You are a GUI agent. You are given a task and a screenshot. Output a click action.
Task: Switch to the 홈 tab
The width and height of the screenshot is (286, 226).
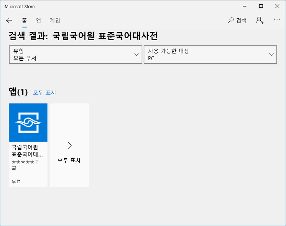pos(25,20)
